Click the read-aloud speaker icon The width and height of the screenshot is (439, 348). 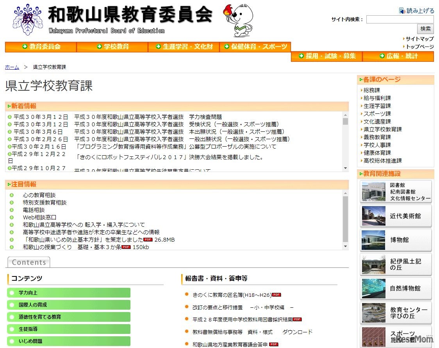(402, 11)
